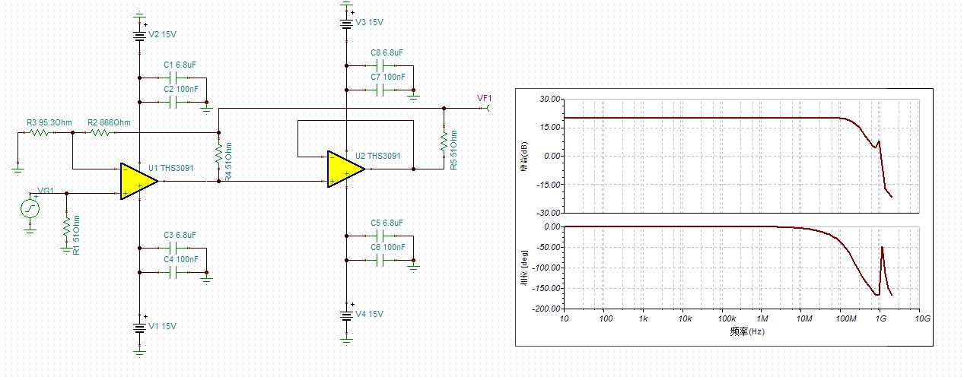Select capacitor C7 100nF symbol
The image size is (964, 380).
381,89
